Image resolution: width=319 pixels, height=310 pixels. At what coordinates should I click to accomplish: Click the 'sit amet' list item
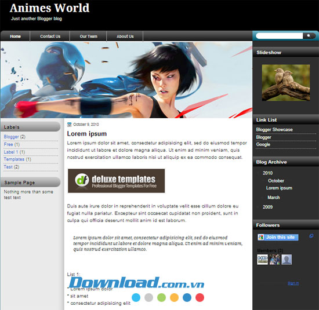79,296
